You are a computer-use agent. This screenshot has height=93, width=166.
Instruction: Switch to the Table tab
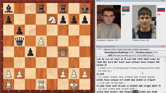coord(114,49)
